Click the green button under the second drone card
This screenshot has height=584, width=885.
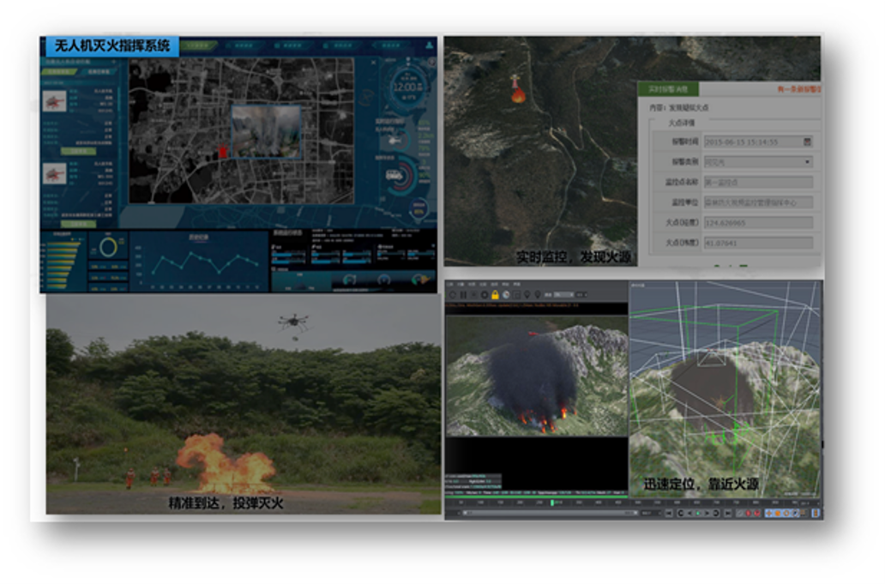(x=78, y=224)
